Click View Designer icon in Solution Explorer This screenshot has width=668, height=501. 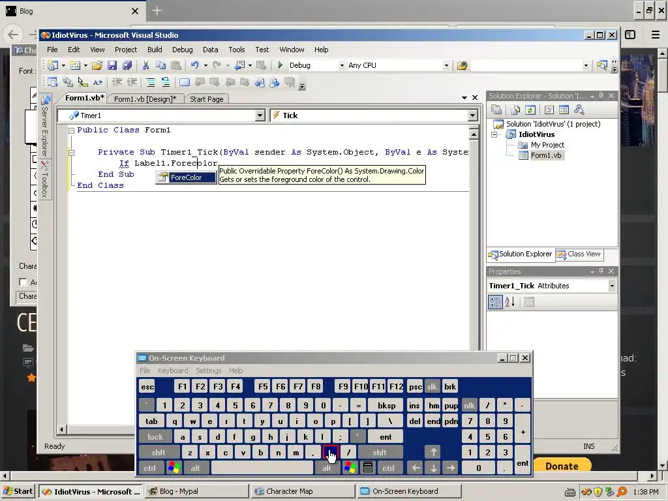click(x=564, y=110)
